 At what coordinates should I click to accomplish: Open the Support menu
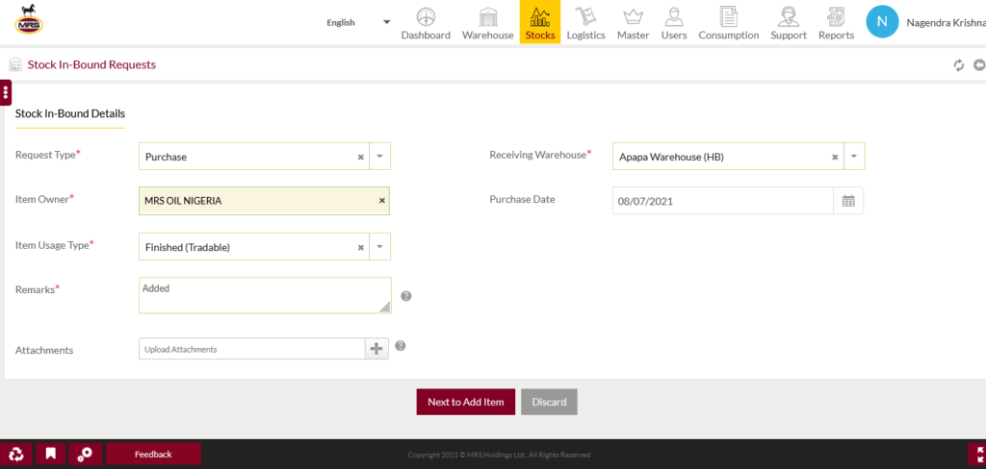(789, 23)
